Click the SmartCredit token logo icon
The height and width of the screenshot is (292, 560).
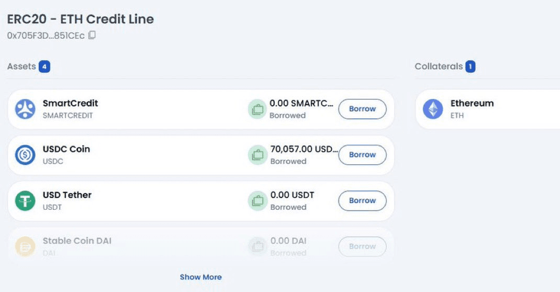pos(25,109)
